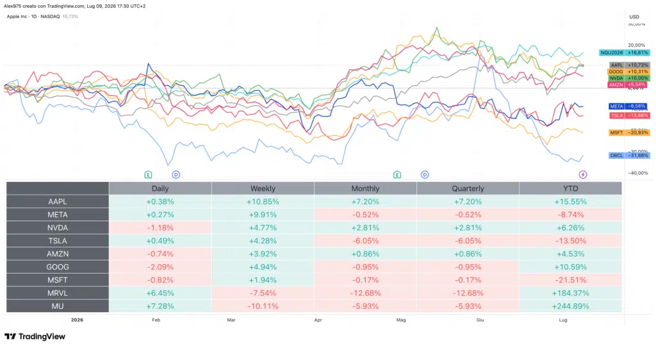Click the TSLA price scale label
The width and height of the screenshot is (656, 348).
pyautogui.click(x=629, y=115)
